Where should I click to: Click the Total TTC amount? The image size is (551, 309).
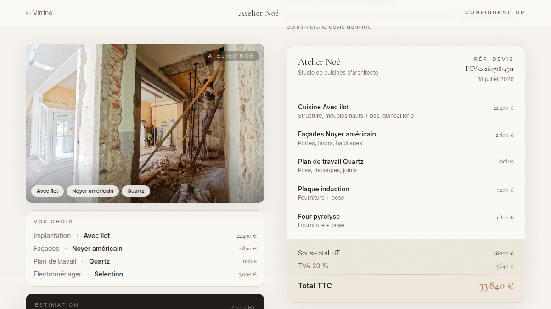click(496, 286)
